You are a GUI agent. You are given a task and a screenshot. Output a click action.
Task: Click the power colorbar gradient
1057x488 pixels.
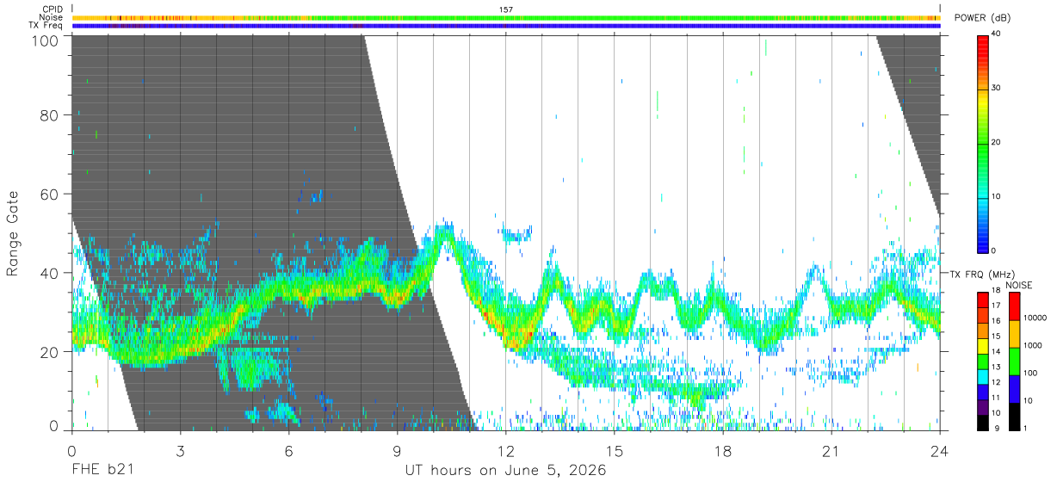(x=984, y=143)
